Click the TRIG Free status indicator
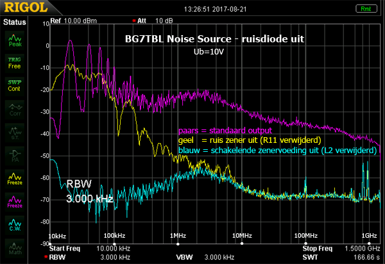385x264 pixels. [15, 63]
